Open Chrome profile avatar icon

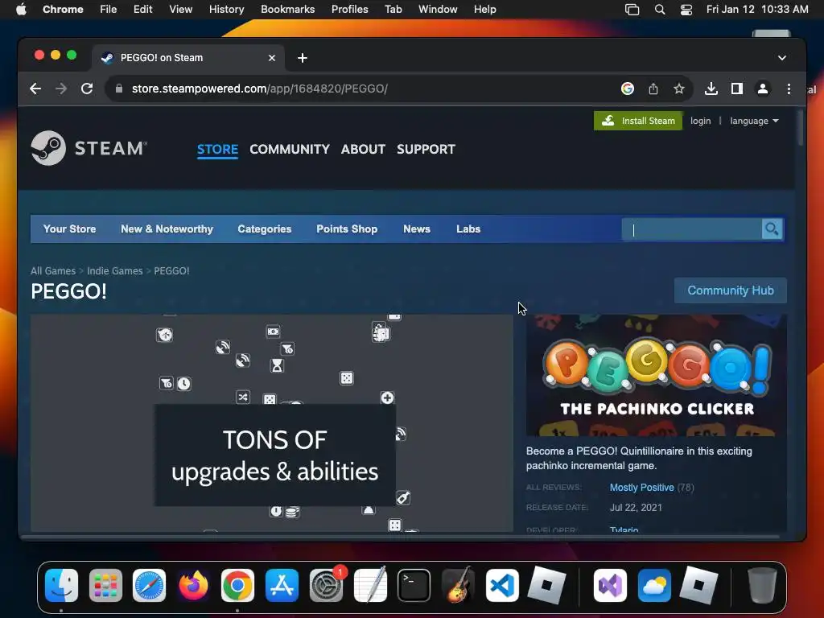tap(763, 89)
